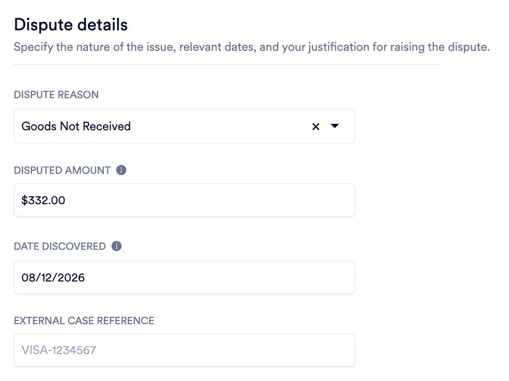Click the EXTERNAL CASE REFERENCE label
This screenshot has height=381, width=509.
tap(84, 320)
